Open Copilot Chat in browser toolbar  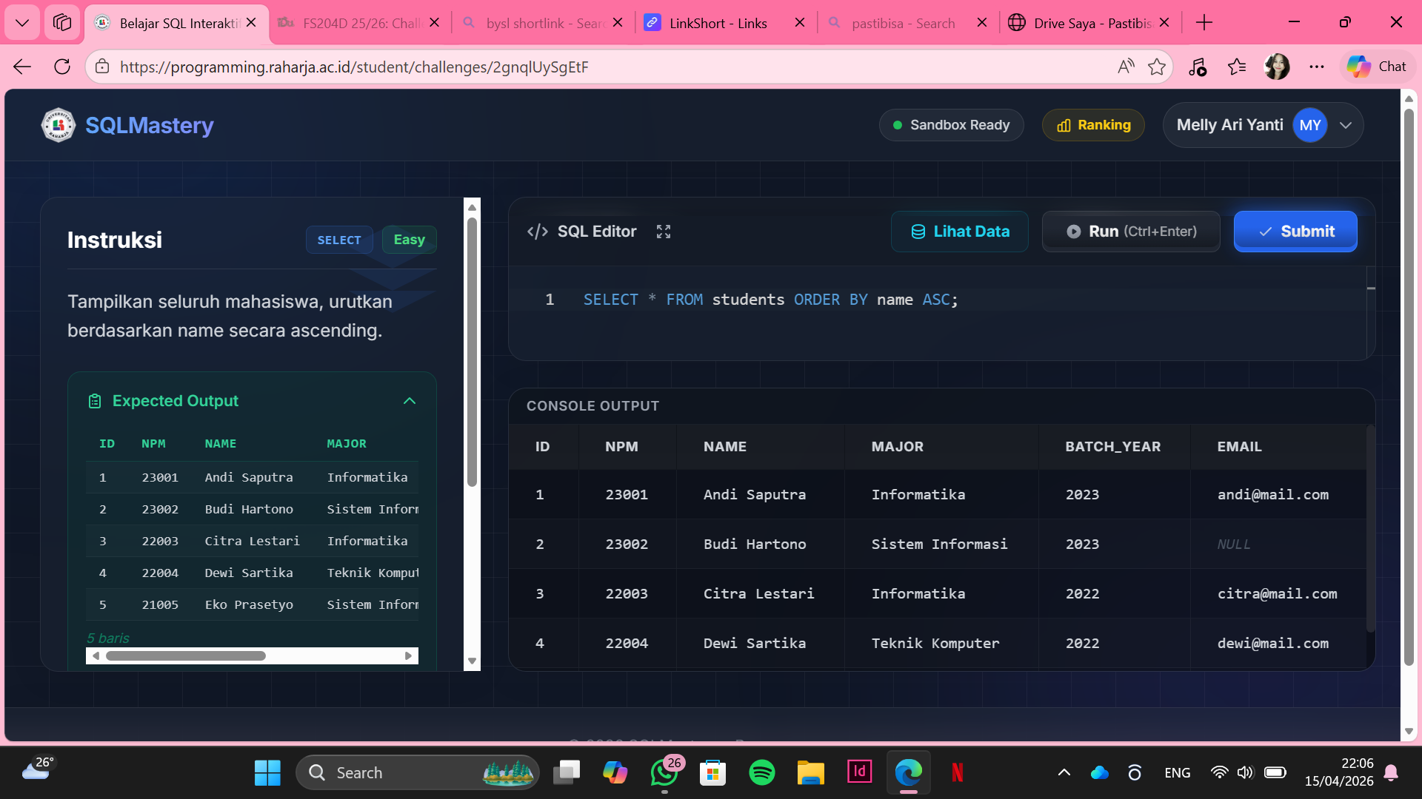[x=1377, y=67]
